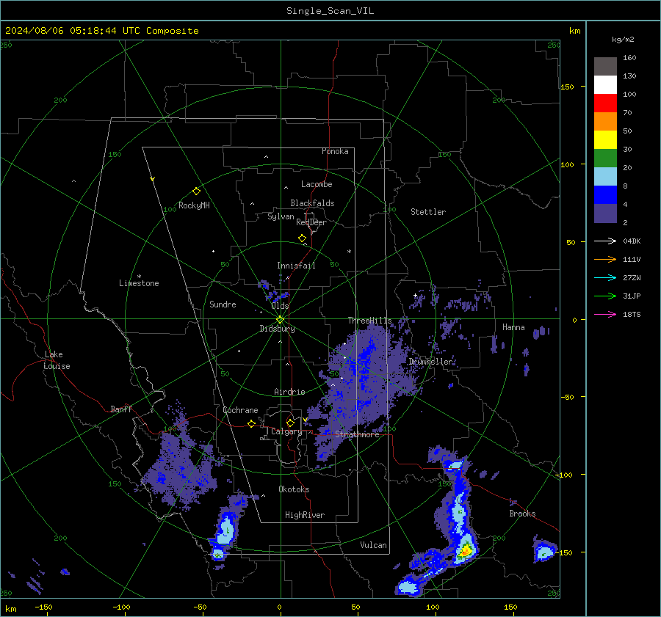Image resolution: width=661 pixels, height=617 pixels.
Task: Click the 2024/08/06 05:18:44 UTC Composite timestamp
Action: [x=101, y=31]
